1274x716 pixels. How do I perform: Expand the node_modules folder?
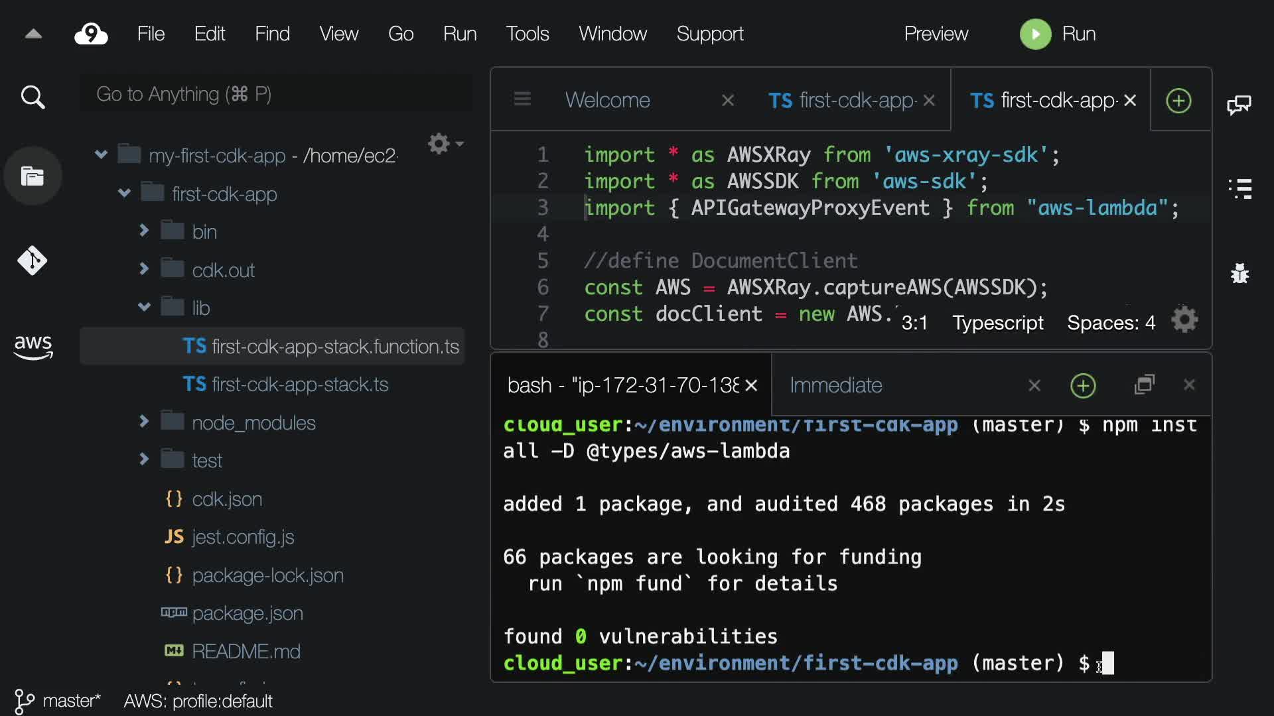[x=144, y=422]
